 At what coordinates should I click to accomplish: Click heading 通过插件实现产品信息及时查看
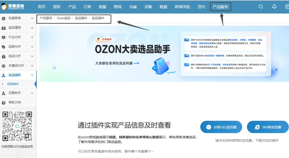pos(124,125)
